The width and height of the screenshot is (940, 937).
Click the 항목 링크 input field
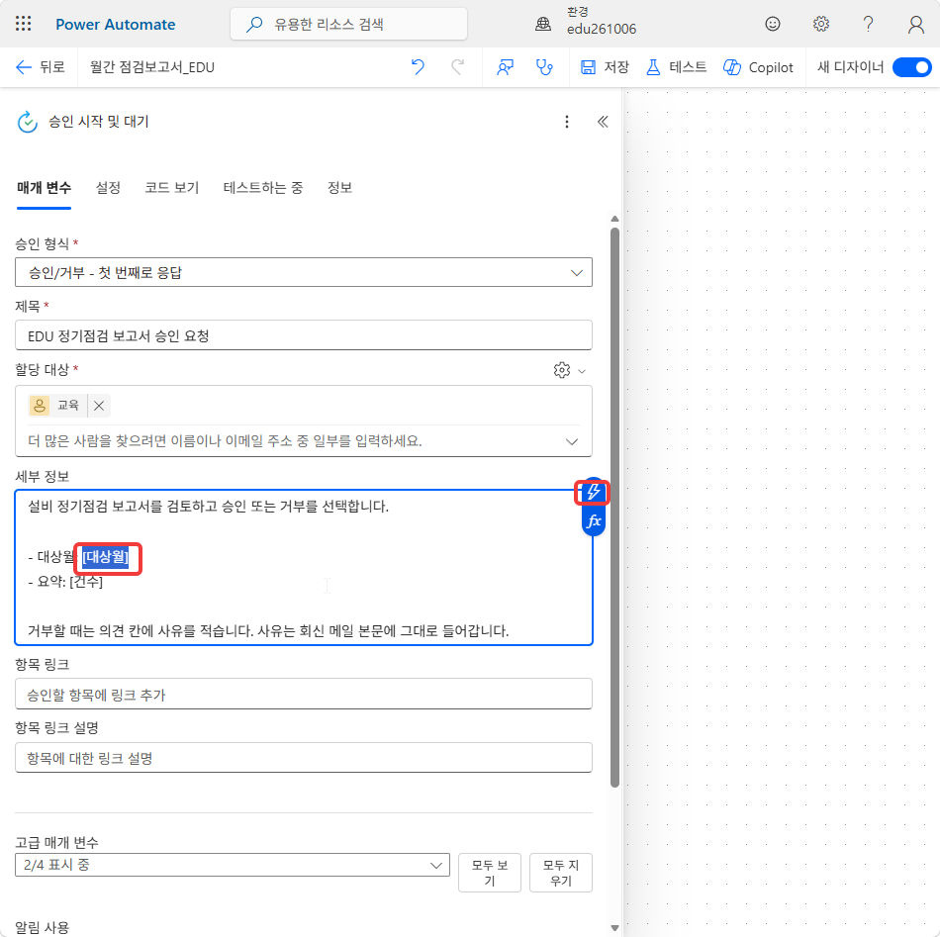(x=304, y=695)
